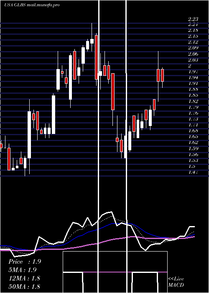Click the '12MA : 1.8' readout
209x293 pixels.
(24, 278)
